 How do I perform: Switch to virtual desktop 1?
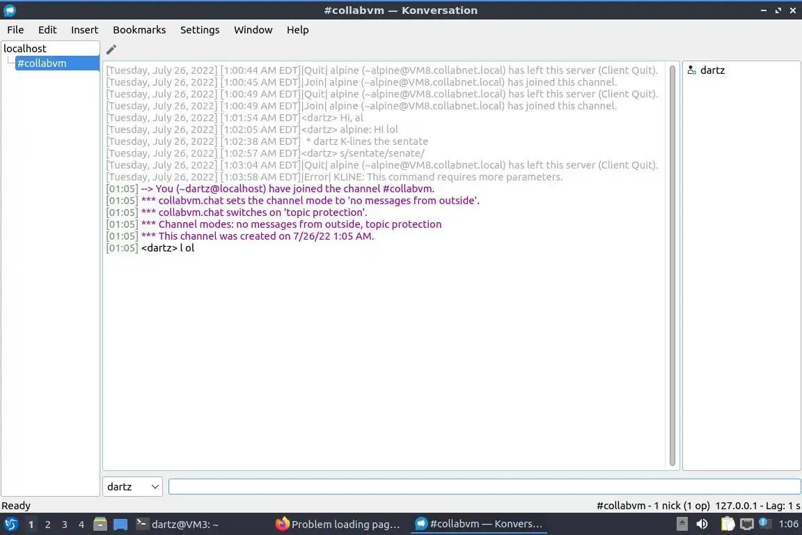[x=31, y=525]
